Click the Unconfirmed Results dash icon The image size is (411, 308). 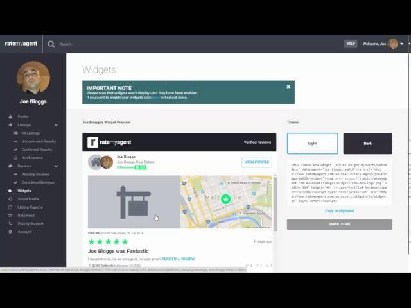pos(15,141)
